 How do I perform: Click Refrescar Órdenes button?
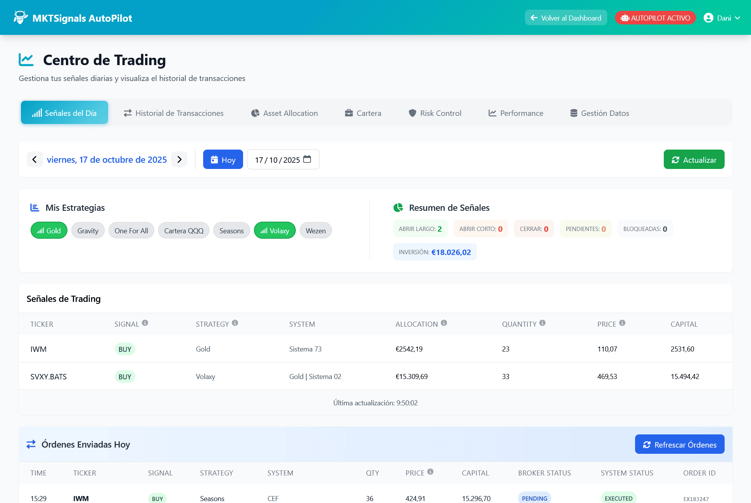click(679, 444)
